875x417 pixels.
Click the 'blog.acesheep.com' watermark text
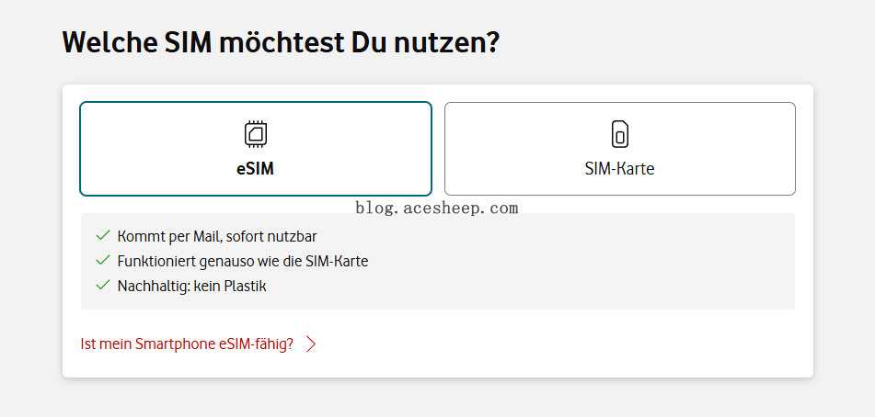click(437, 208)
